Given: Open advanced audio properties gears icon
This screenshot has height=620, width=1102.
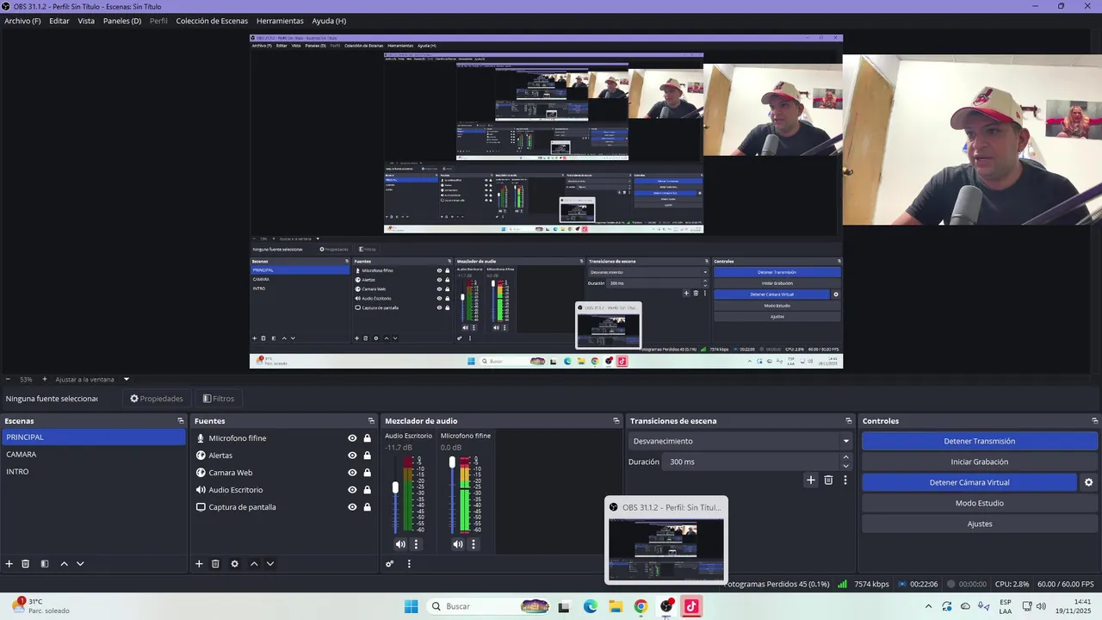Looking at the screenshot, I should point(389,564).
